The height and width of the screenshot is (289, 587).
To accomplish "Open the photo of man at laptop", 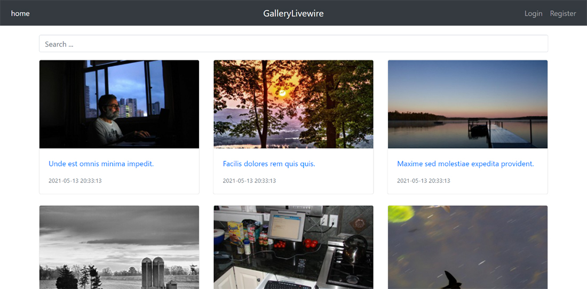I will pos(119,104).
